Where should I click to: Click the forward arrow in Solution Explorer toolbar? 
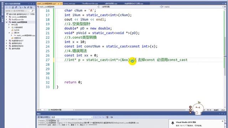(10, 7)
